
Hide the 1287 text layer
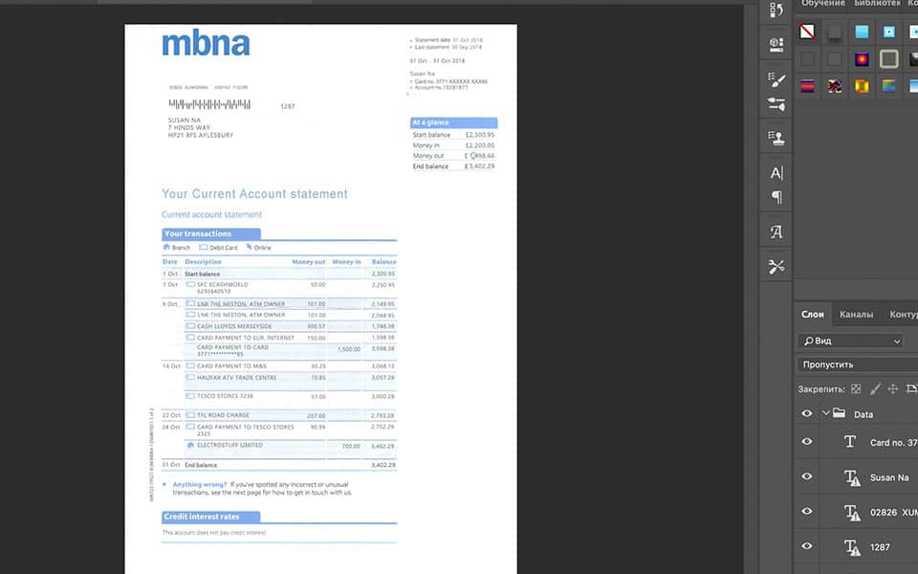coord(807,546)
